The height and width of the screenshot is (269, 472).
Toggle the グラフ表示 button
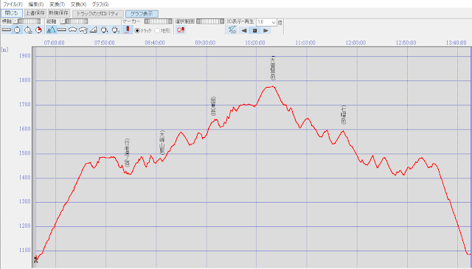[142, 14]
